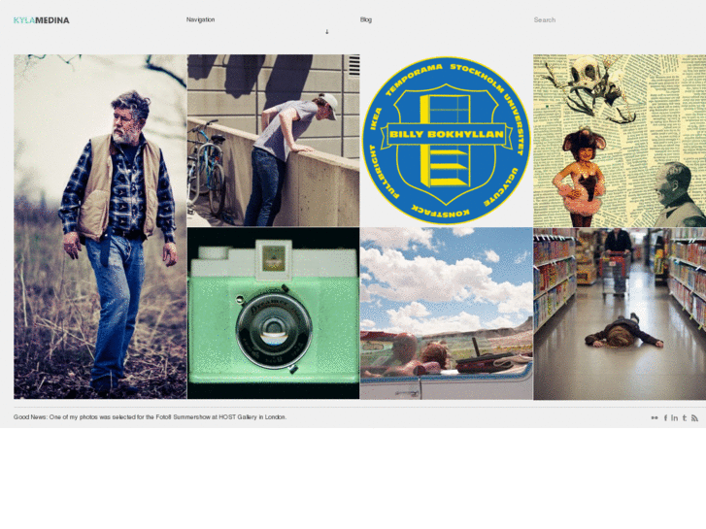Open the Navigation menu
706x529 pixels.
200,19
